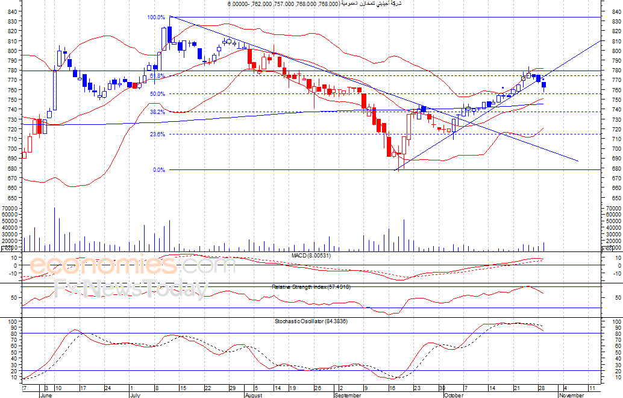Click the tallest volume bar in June

[x=54, y=229]
